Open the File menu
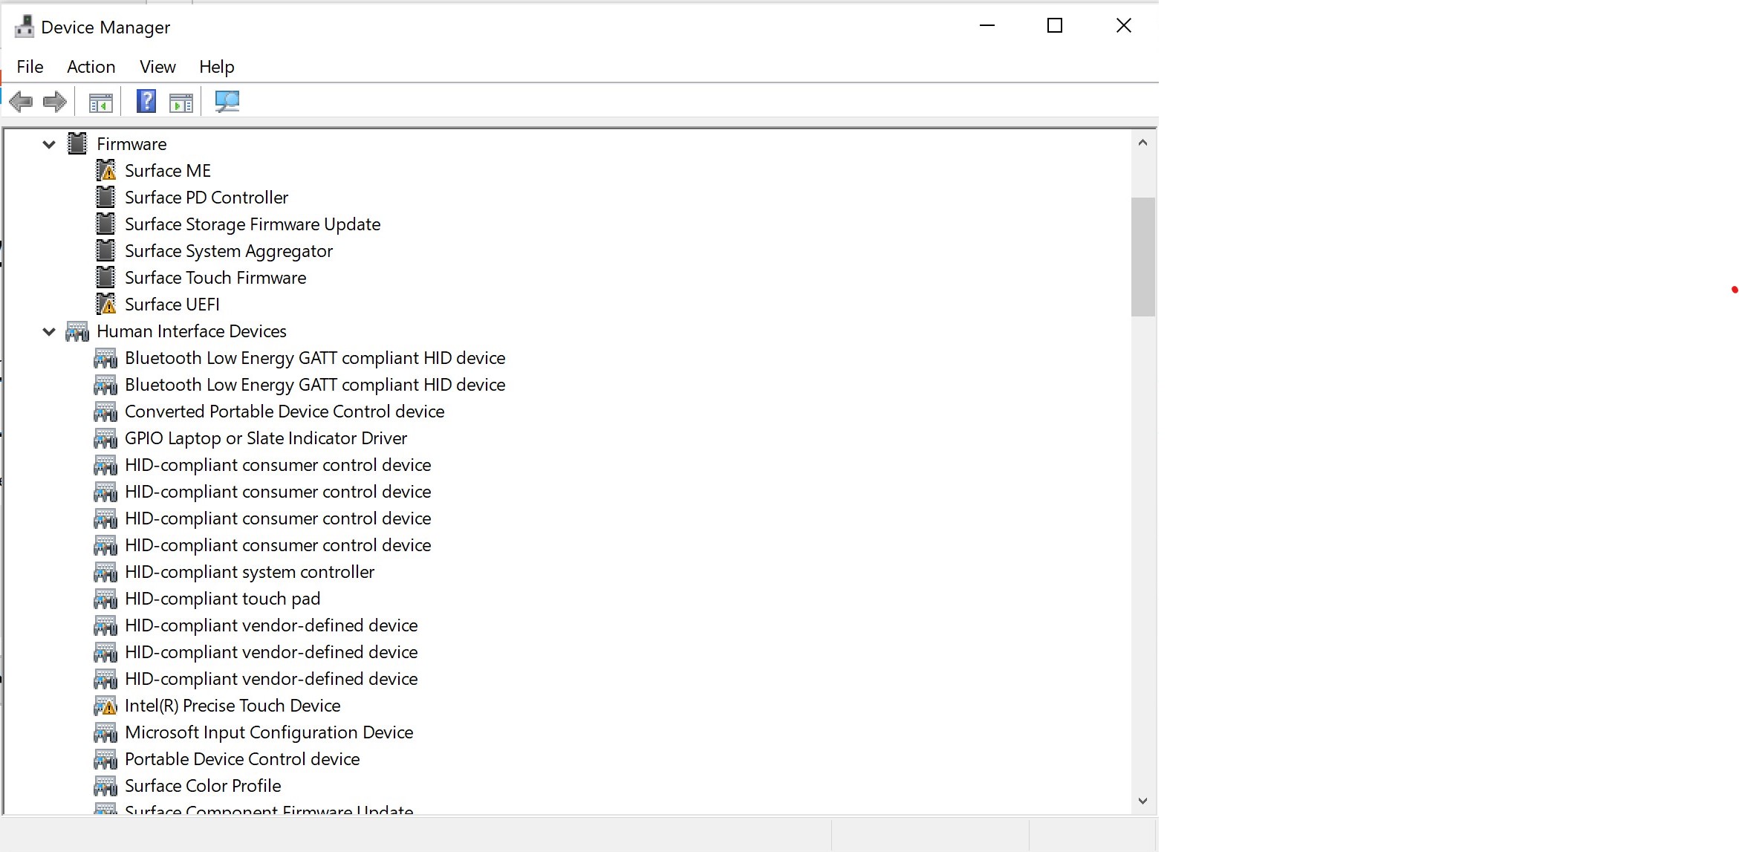The image size is (1739, 852). click(30, 67)
